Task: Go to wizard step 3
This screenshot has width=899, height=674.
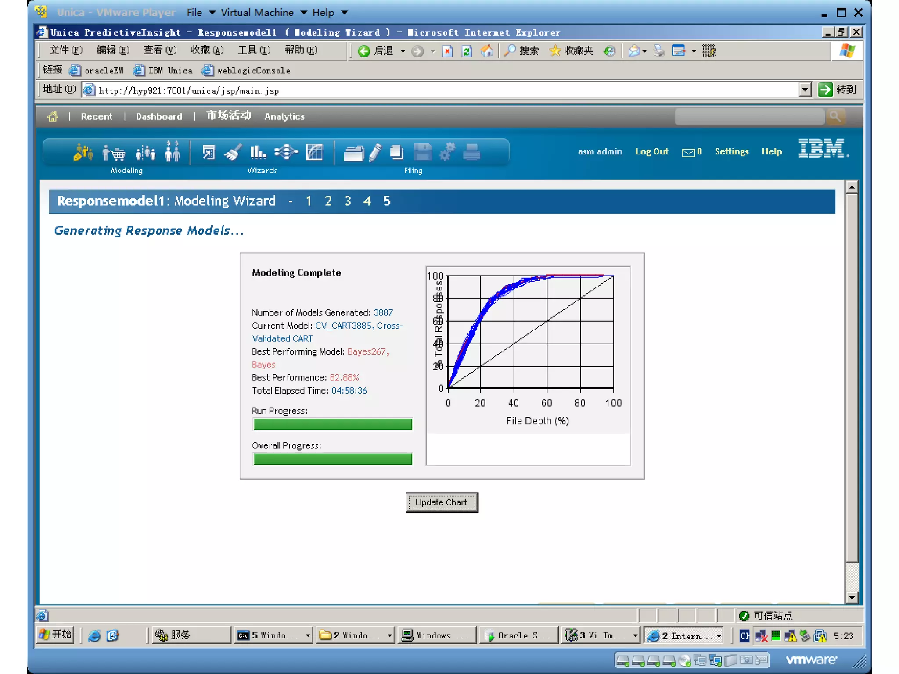Action: tap(347, 201)
